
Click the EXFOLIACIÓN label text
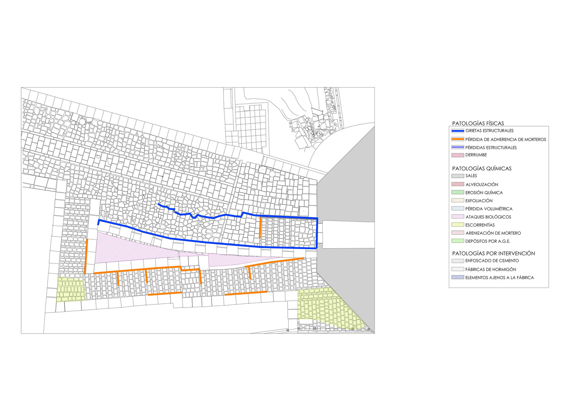pyautogui.click(x=479, y=201)
